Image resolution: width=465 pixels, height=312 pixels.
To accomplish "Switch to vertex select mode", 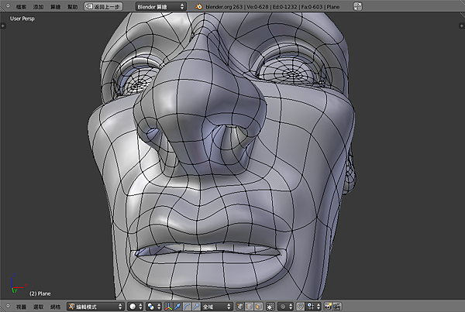I will 239,307.
